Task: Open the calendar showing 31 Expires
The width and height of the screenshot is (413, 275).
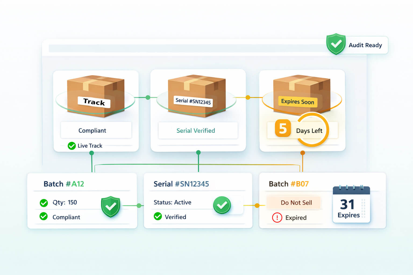Action: point(351,205)
